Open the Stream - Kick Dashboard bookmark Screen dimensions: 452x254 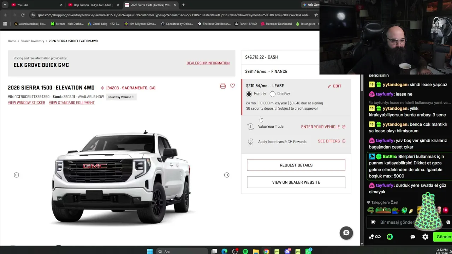click(x=67, y=24)
